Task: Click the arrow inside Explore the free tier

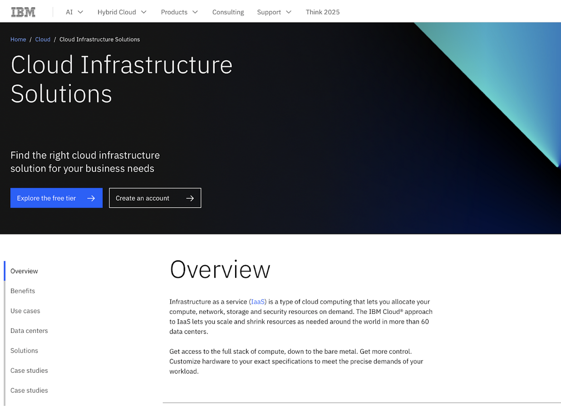Action: 91,198
